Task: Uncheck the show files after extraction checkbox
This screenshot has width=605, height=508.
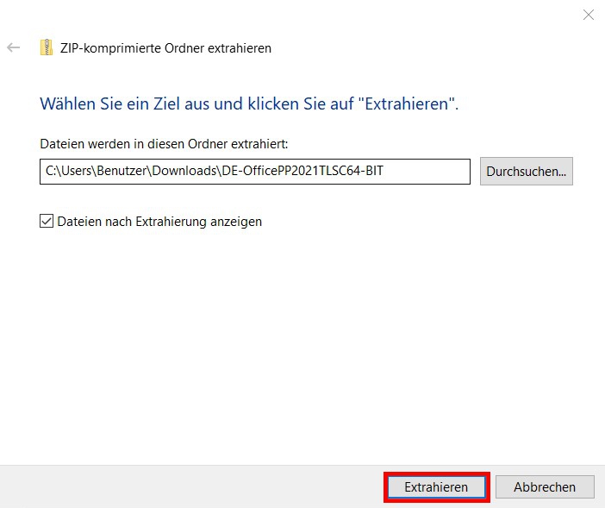Action: [47, 222]
